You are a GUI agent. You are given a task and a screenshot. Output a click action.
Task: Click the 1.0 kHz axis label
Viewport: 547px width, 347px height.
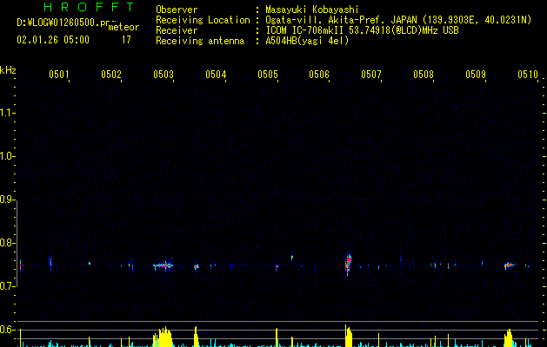(7, 156)
